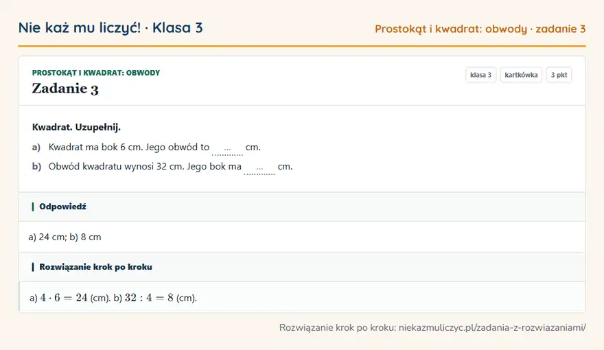
Task: Click the 'Rozwiązanie krok po kroku' section header
Action: pyautogui.click(x=95, y=267)
